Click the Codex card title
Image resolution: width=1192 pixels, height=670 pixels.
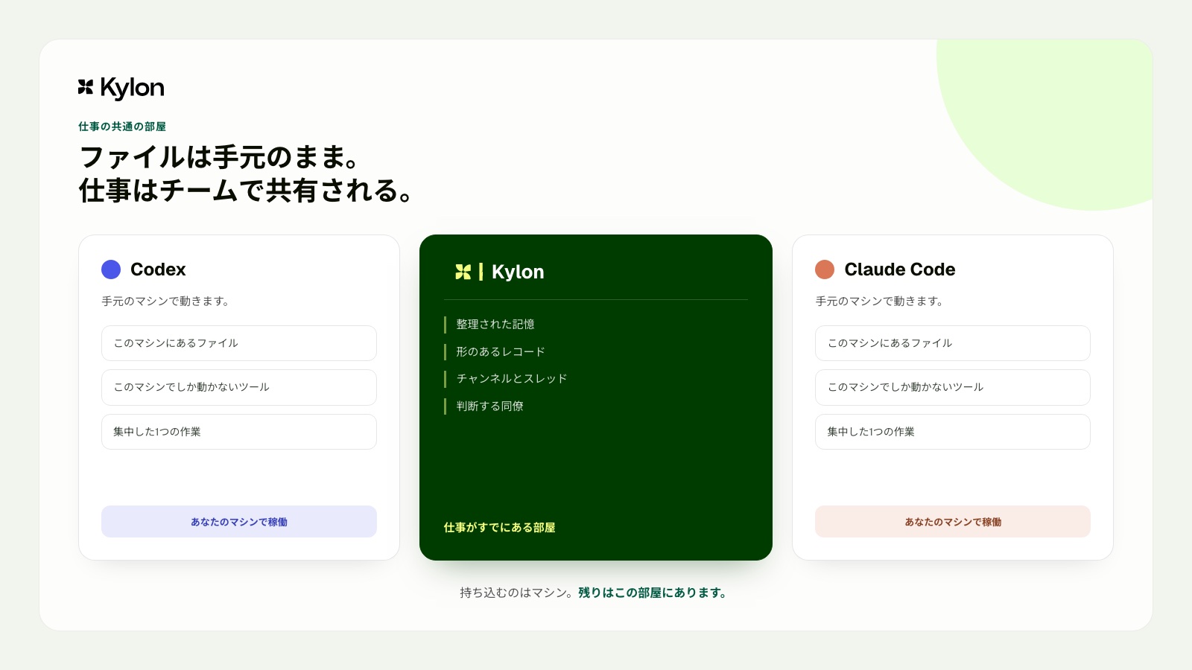click(x=158, y=269)
